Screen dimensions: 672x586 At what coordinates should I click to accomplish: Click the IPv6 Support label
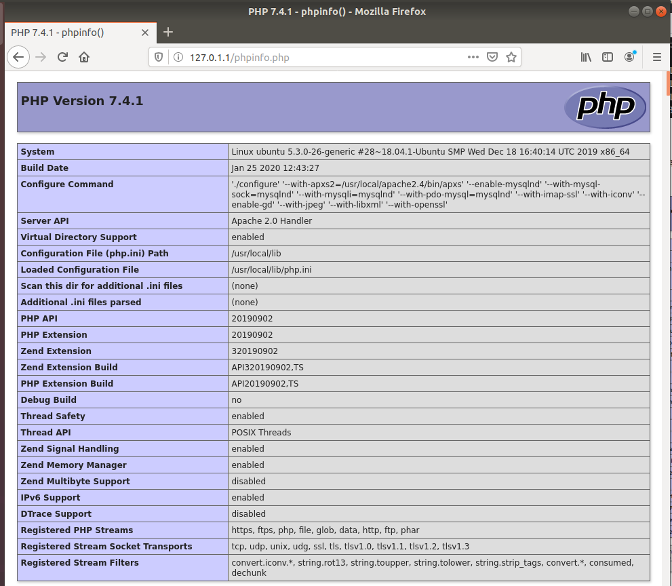point(51,498)
